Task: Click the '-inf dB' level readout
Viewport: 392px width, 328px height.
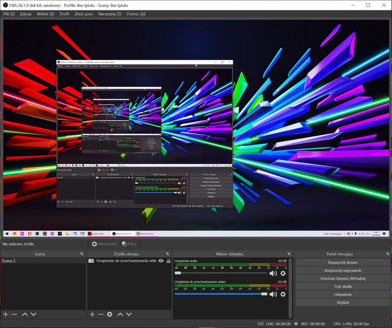Action: tap(282, 261)
